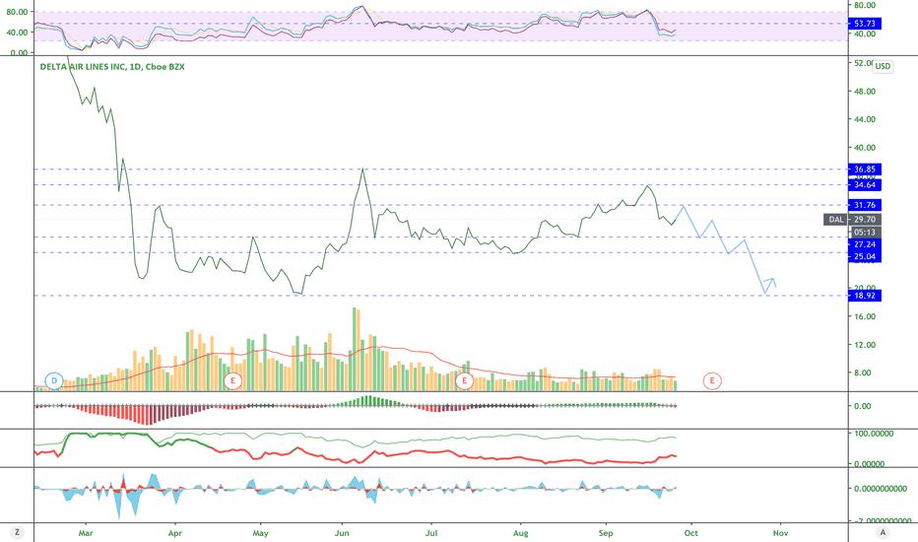Click the earnings 'E' marker near July
Viewport: 918px width, 542px height.
[x=464, y=380]
